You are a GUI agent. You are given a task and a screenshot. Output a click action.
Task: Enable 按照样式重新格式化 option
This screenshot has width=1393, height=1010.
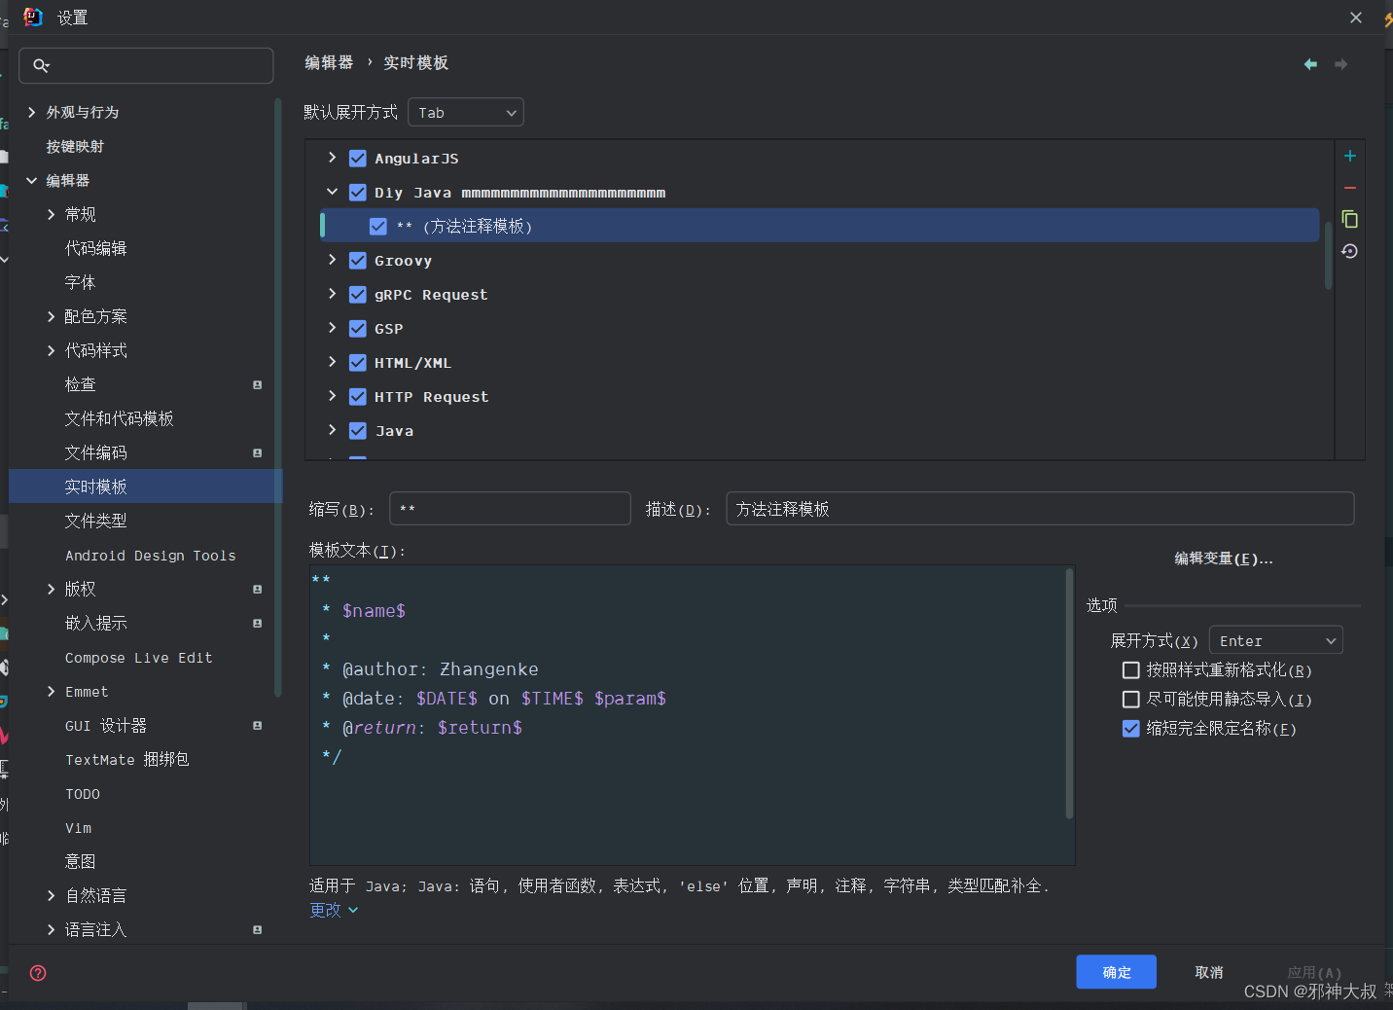pos(1130,670)
